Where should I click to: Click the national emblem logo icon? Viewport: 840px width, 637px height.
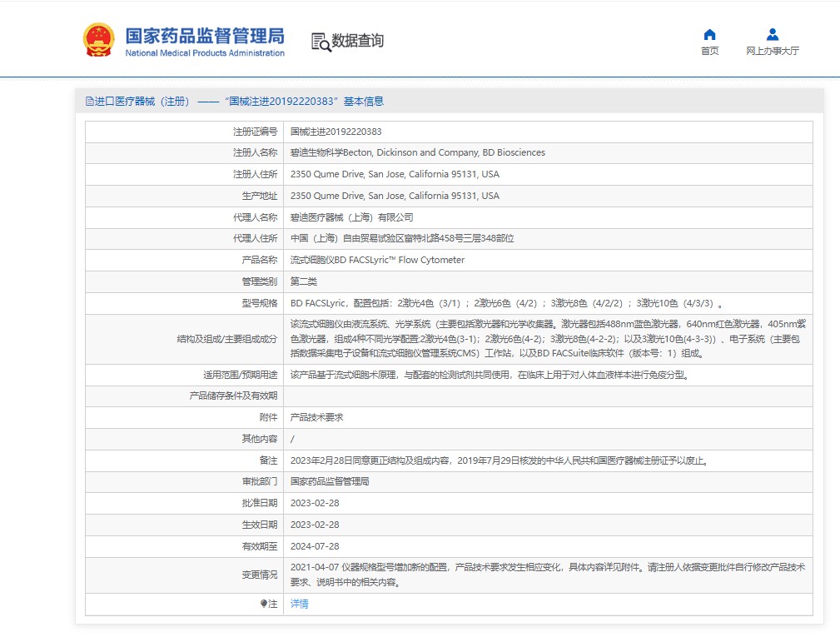[x=98, y=40]
